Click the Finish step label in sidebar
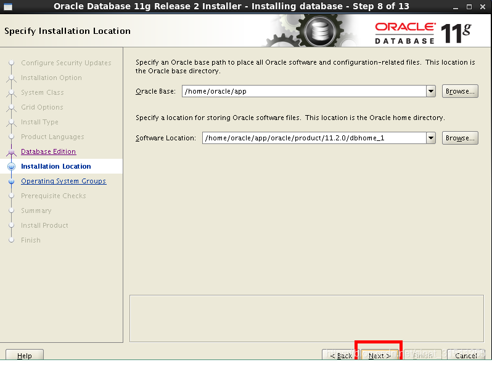 pos(31,240)
